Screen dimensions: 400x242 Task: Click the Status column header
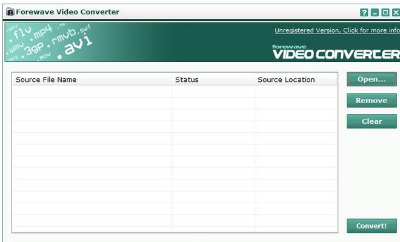click(x=213, y=79)
